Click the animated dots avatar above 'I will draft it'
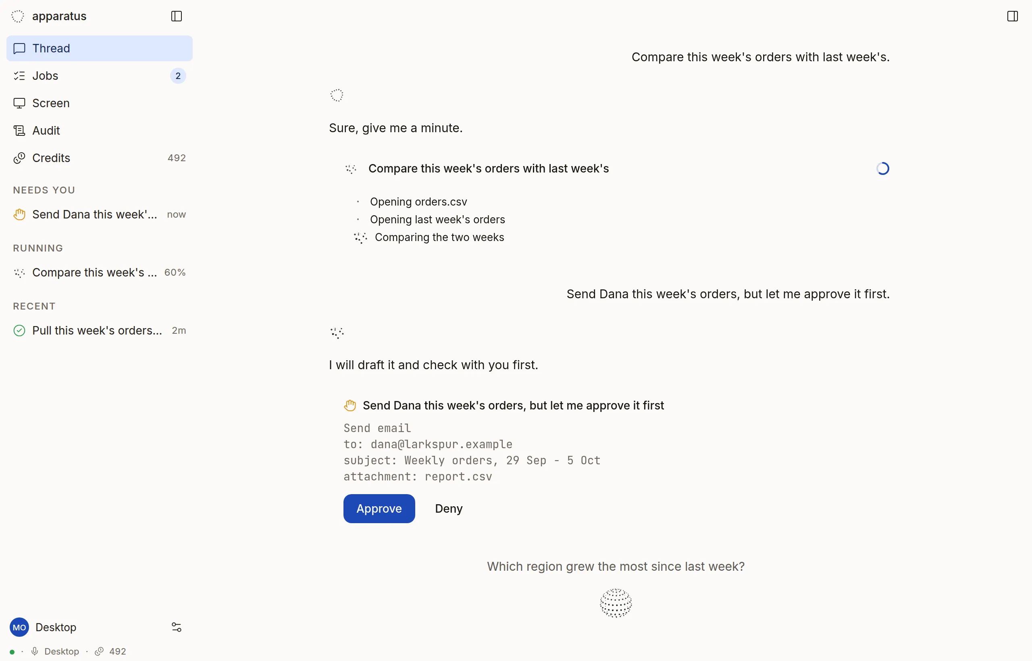 coord(337,333)
